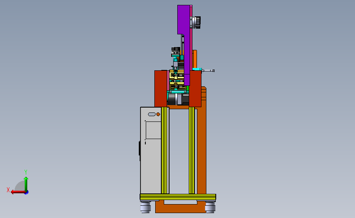Select the black motor between the red blocks
Viewport: 355px width, 218px height.
[x=178, y=99]
